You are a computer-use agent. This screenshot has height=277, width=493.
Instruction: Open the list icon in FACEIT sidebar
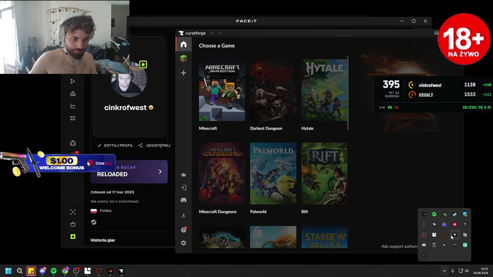pyautogui.click(x=73, y=118)
